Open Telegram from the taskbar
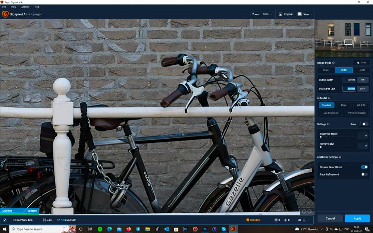373x233 pixels. point(138,229)
